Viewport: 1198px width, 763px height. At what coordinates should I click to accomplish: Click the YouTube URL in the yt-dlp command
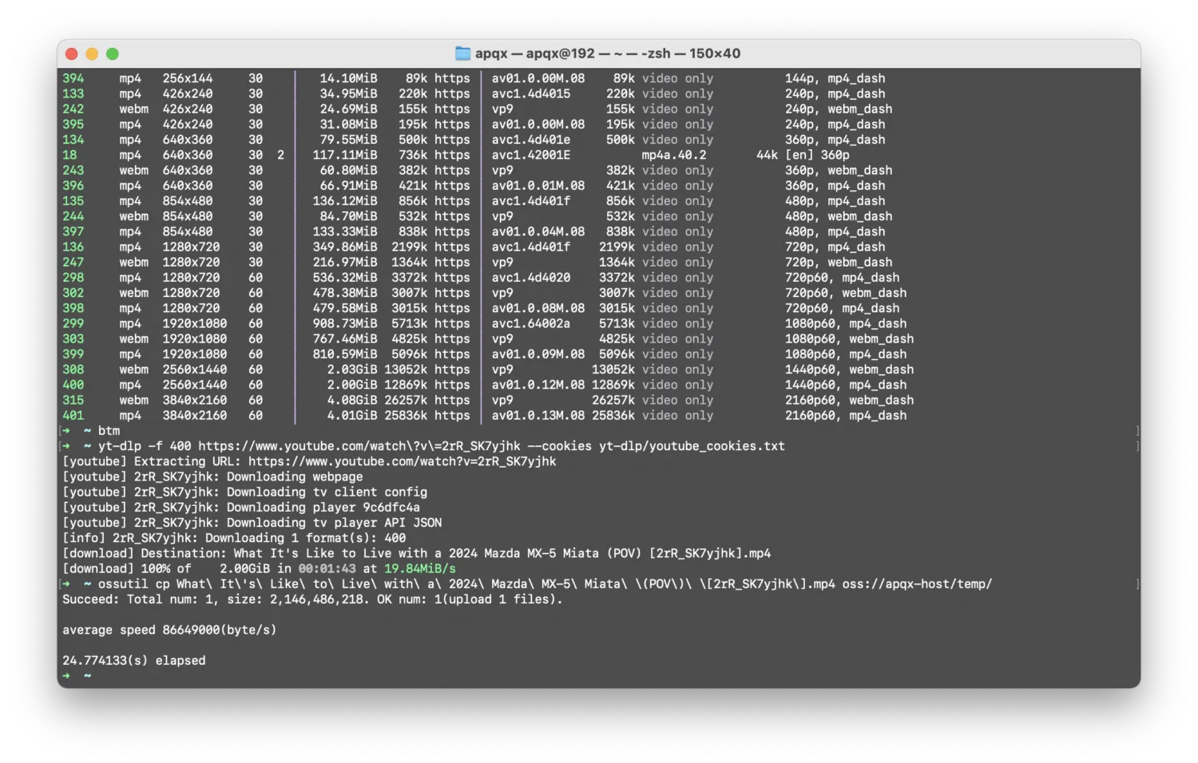point(359,446)
